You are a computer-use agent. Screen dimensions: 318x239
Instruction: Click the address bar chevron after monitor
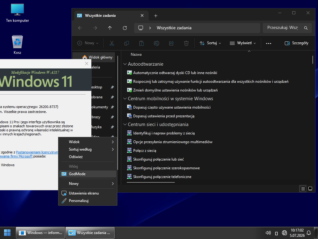(150, 28)
